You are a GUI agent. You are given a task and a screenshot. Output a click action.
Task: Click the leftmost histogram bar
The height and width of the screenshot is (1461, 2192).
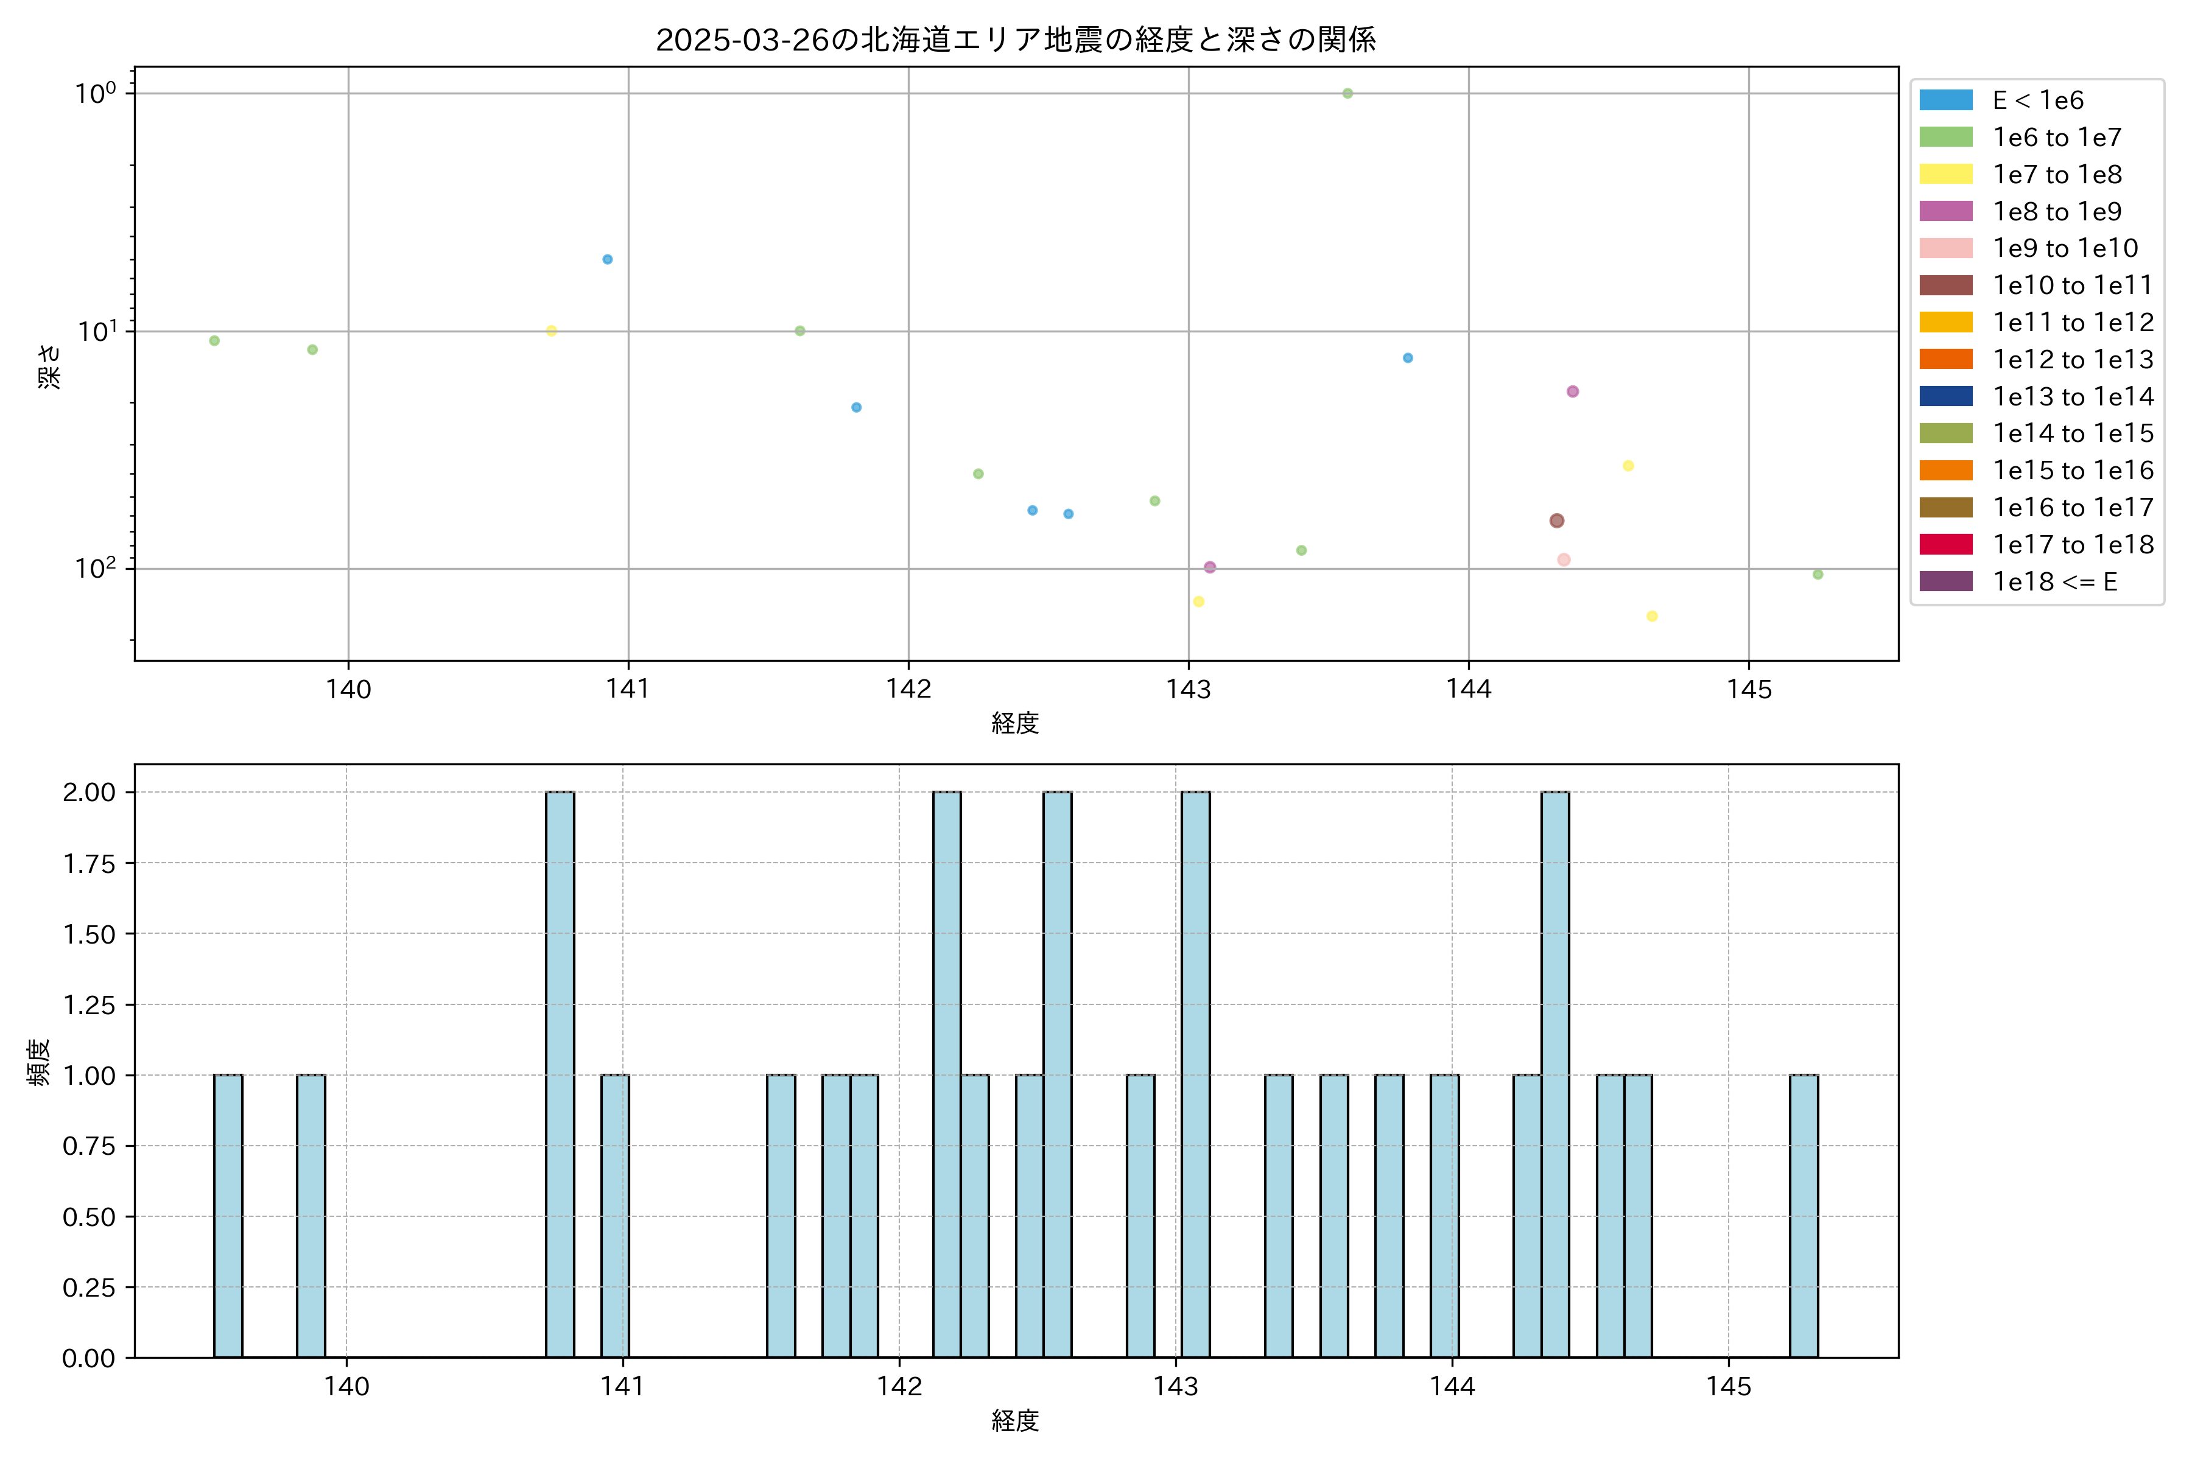(228, 1216)
